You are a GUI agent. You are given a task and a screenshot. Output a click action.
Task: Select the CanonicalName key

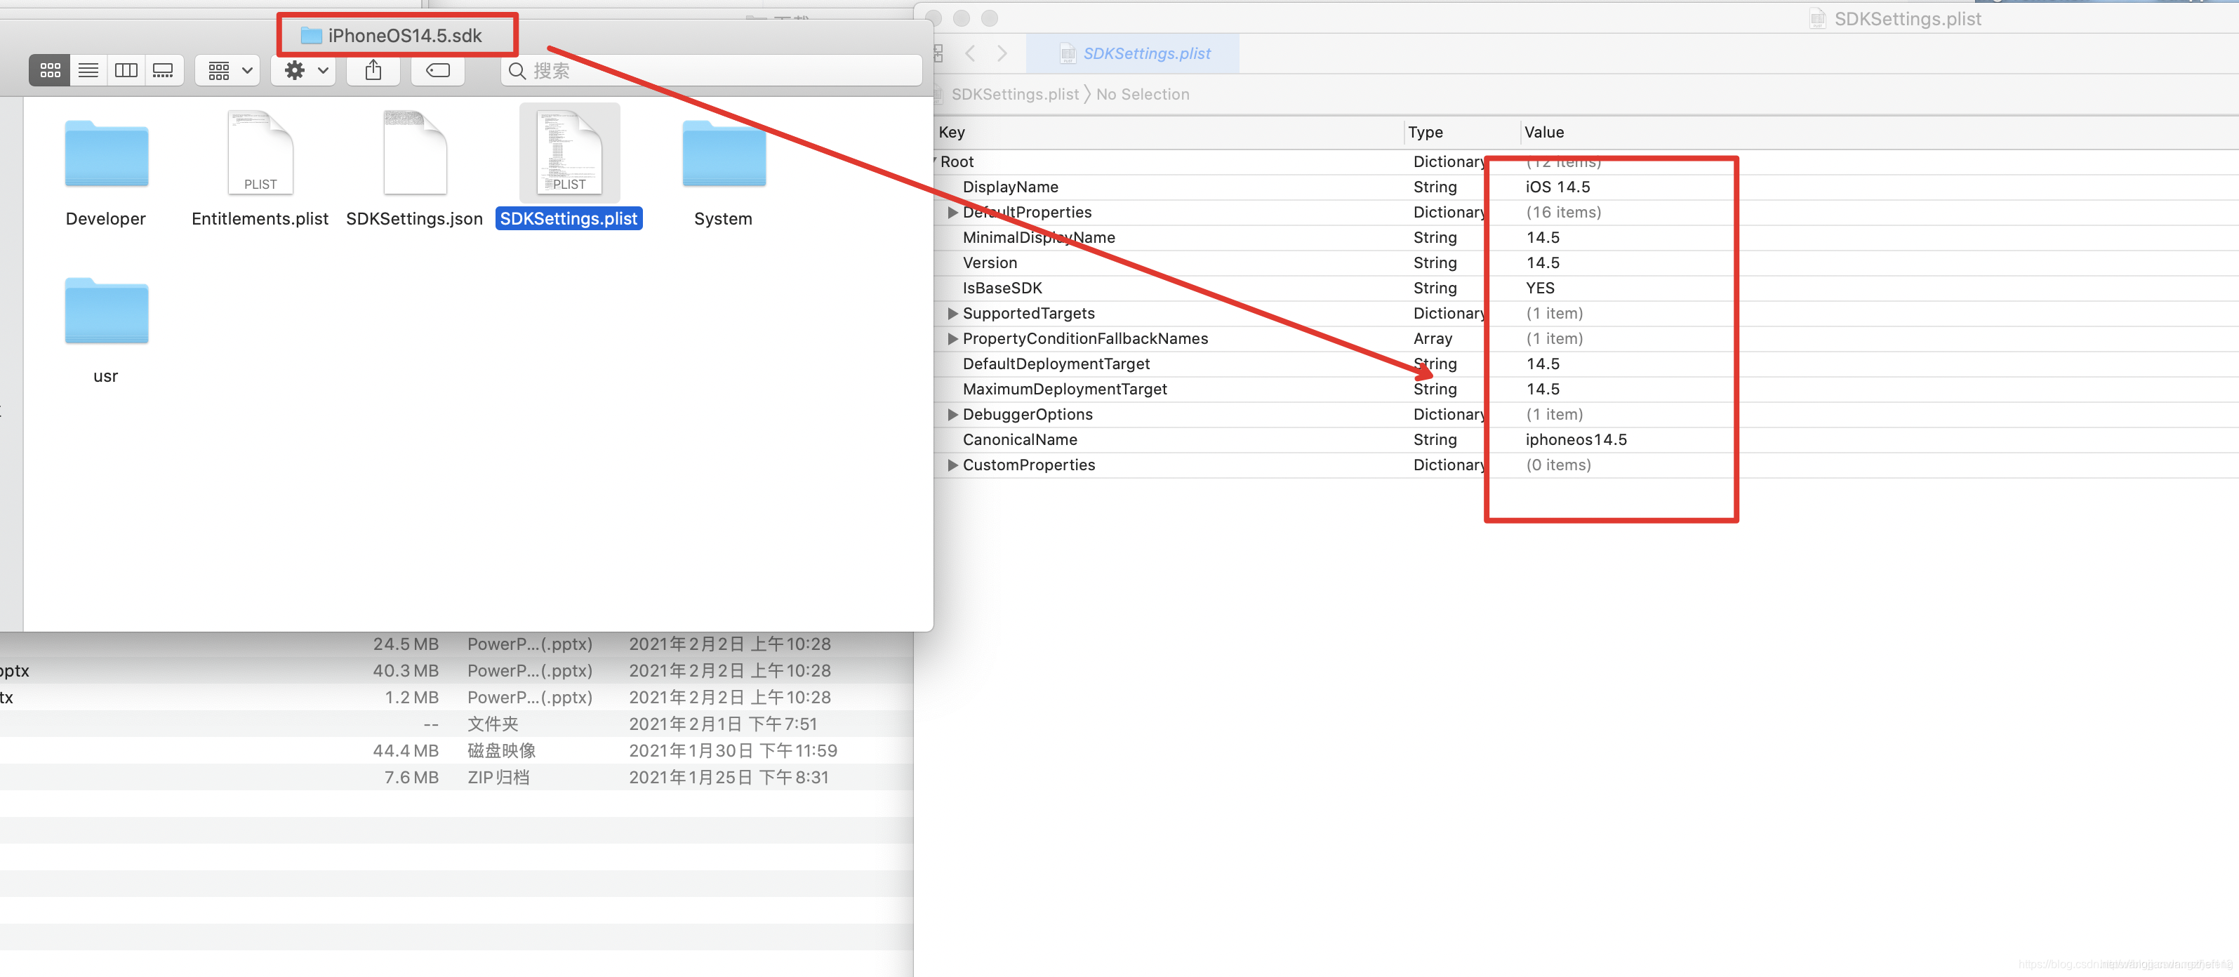pyautogui.click(x=1020, y=439)
